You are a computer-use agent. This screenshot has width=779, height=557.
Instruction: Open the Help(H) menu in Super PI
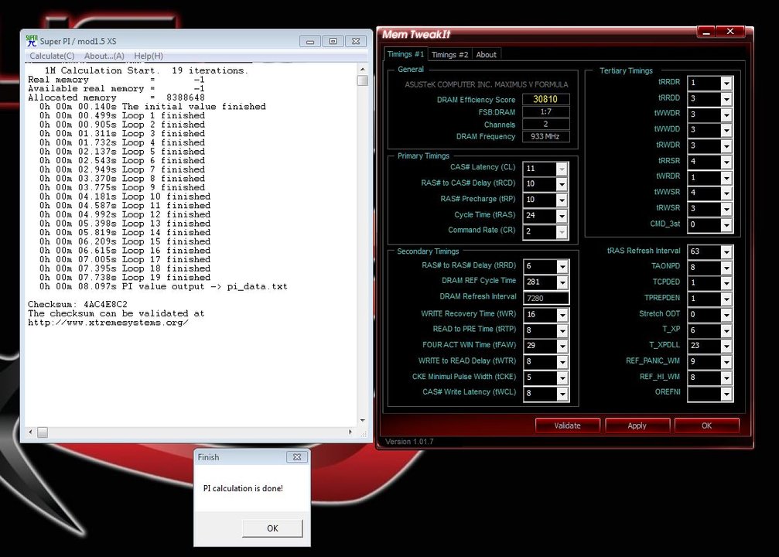click(149, 56)
